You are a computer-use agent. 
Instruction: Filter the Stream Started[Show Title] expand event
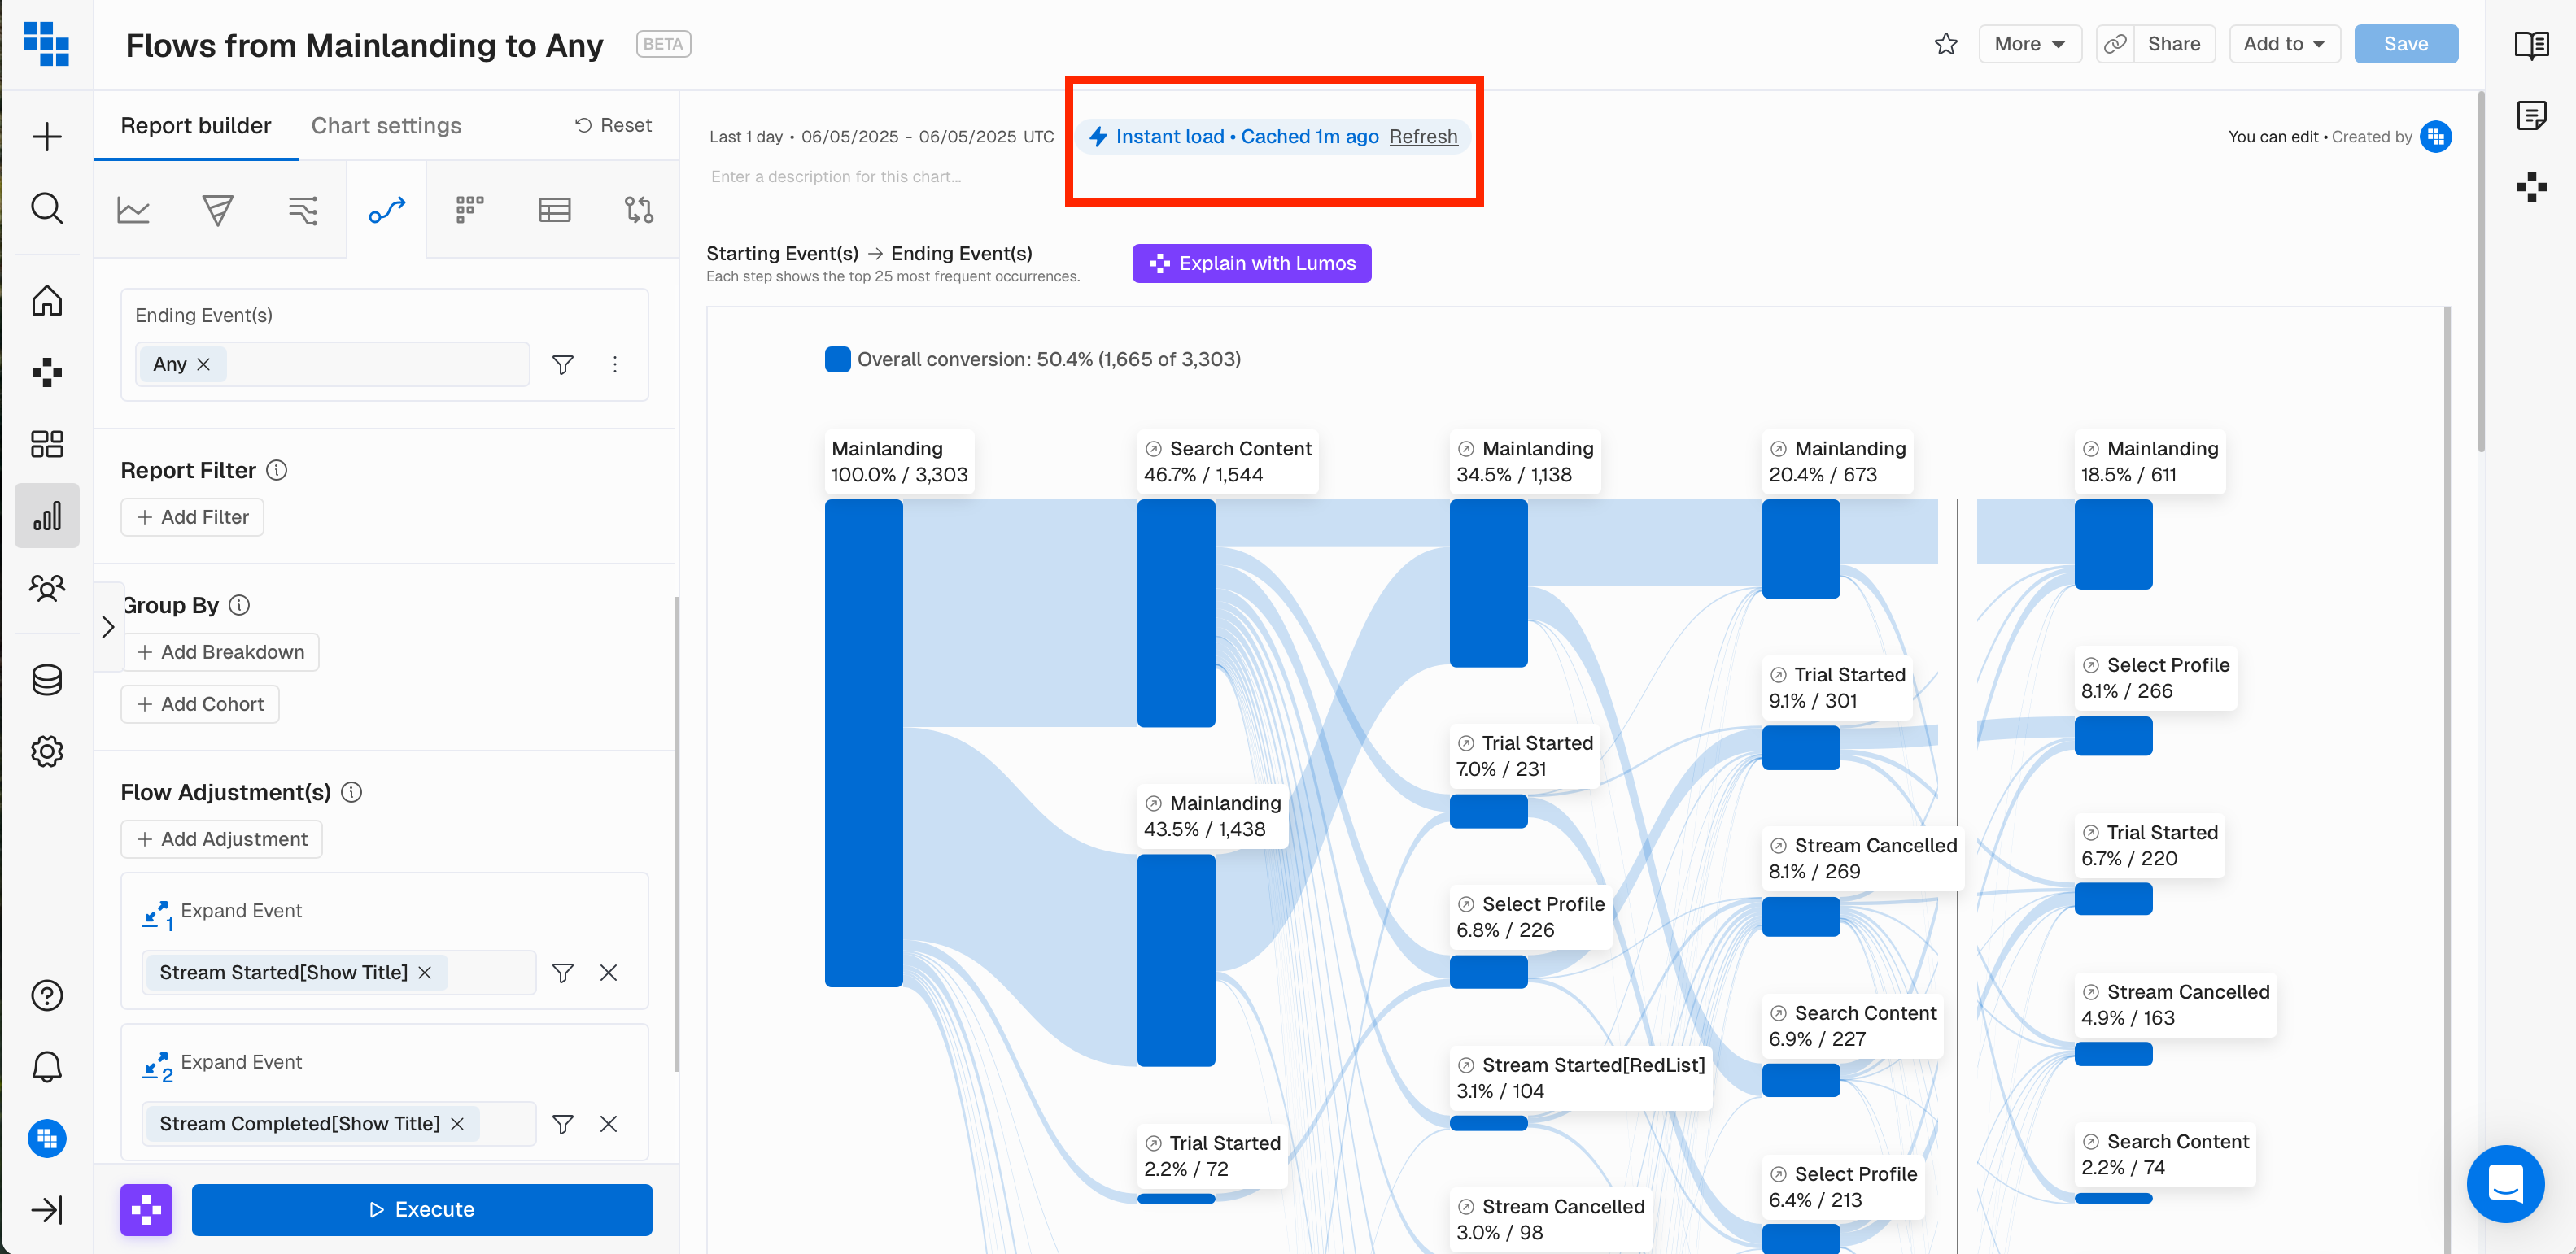(x=563, y=973)
